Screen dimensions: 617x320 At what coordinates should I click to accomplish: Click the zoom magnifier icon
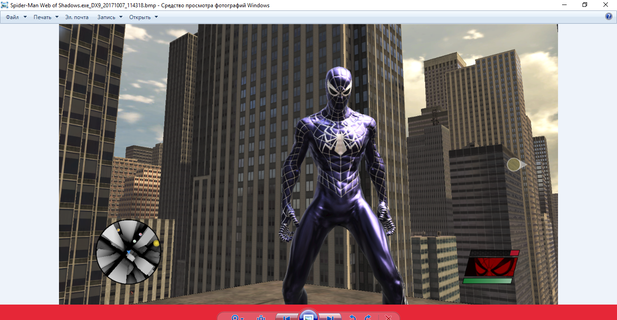pos(235,318)
